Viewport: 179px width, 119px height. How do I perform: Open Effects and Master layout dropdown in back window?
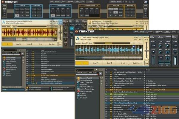[x=117, y=2]
